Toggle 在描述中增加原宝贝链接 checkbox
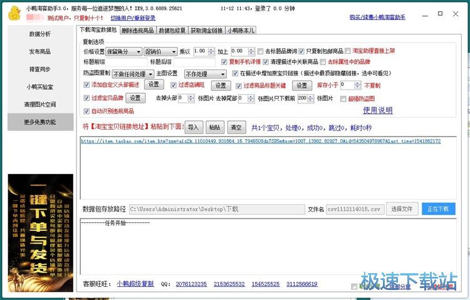Viewport: 470px width, 300px height. pos(235,73)
